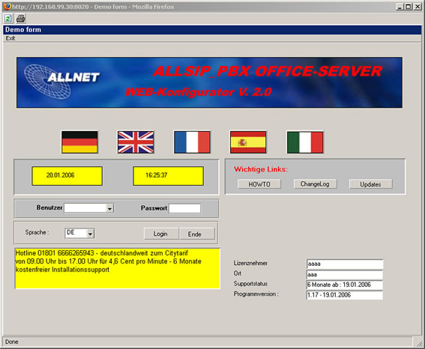The height and width of the screenshot is (349, 425).
Task: Click the 'Done' status bar text
Action: [x=12, y=342]
